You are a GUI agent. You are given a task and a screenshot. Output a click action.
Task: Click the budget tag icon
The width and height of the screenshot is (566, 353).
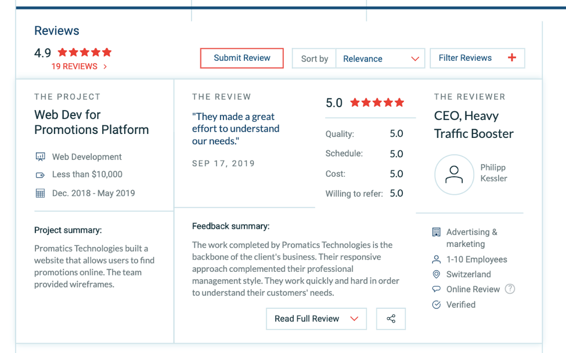40,174
